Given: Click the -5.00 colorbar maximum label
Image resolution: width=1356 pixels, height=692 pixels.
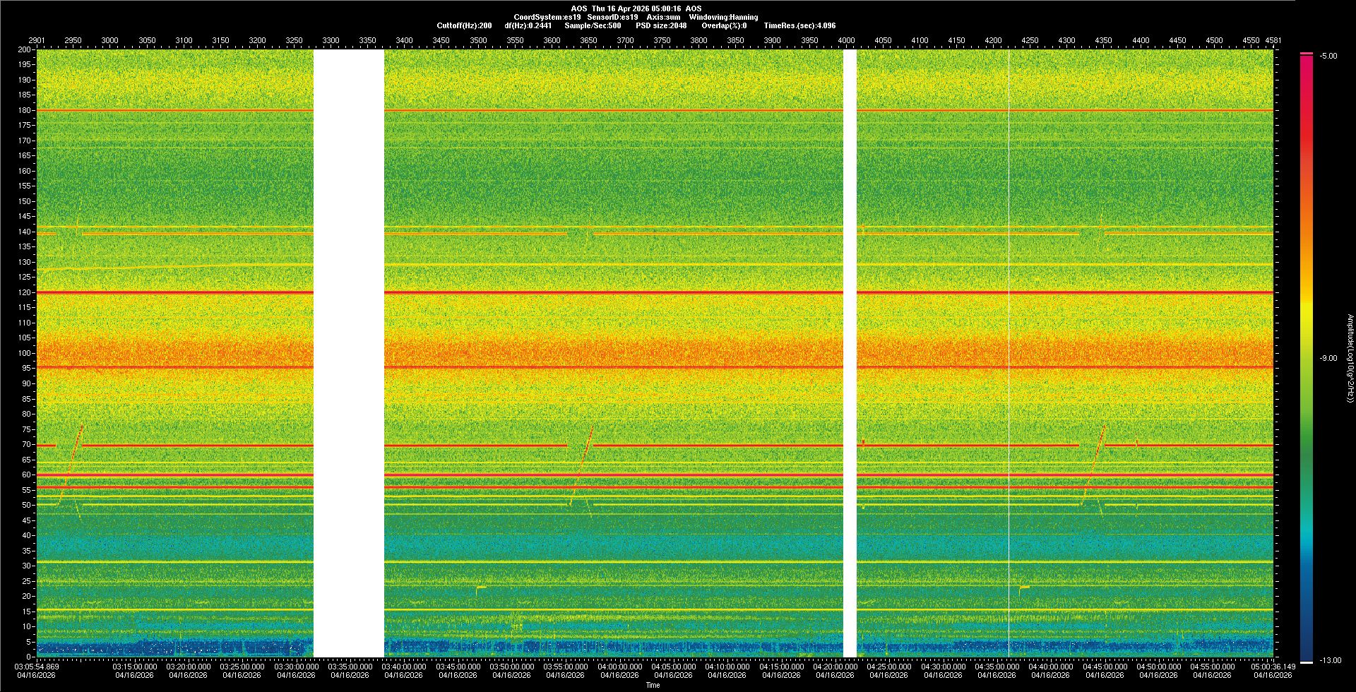Looking at the screenshot, I should coord(1328,56).
